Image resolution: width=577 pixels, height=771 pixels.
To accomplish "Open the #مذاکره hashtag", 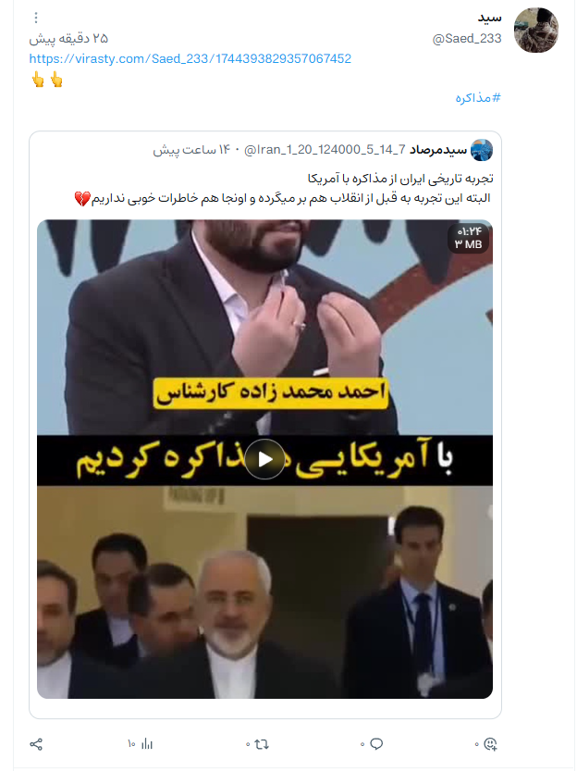I will point(478,98).
